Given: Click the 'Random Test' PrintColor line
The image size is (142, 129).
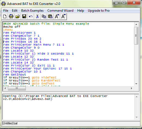Looking at the screenshot, I should tap(36, 60).
